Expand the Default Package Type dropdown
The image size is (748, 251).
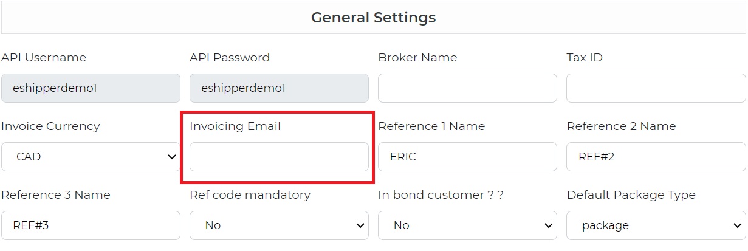[656, 225]
